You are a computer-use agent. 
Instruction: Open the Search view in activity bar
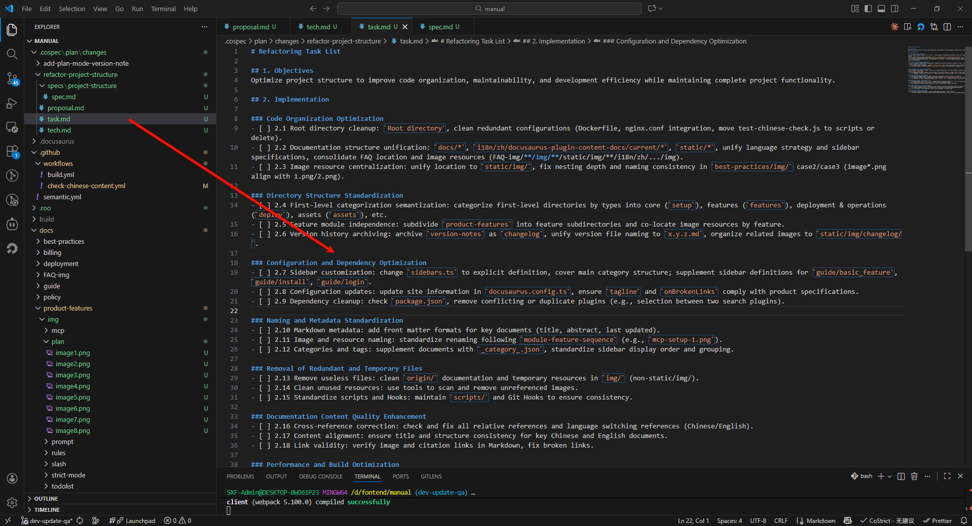click(x=12, y=54)
